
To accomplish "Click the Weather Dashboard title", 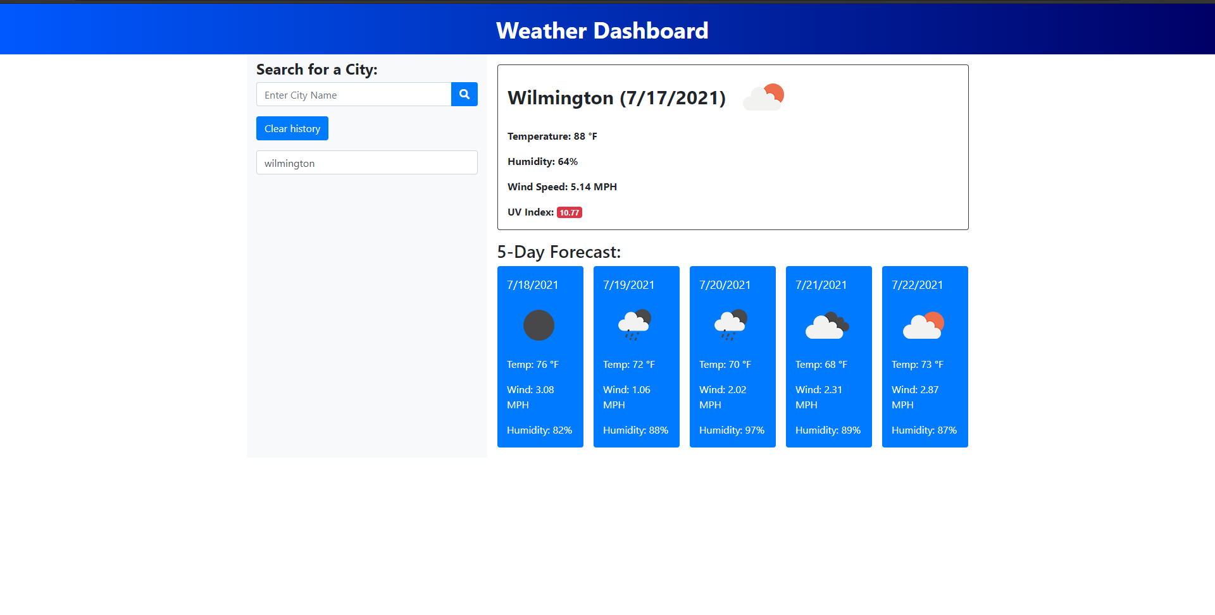I will pos(602,30).
